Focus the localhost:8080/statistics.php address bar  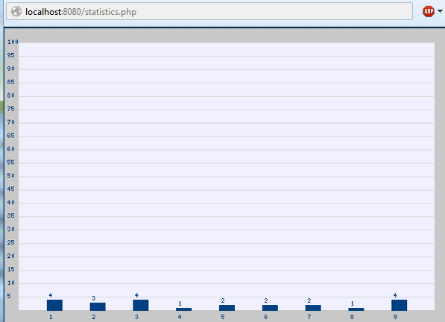tap(209, 12)
